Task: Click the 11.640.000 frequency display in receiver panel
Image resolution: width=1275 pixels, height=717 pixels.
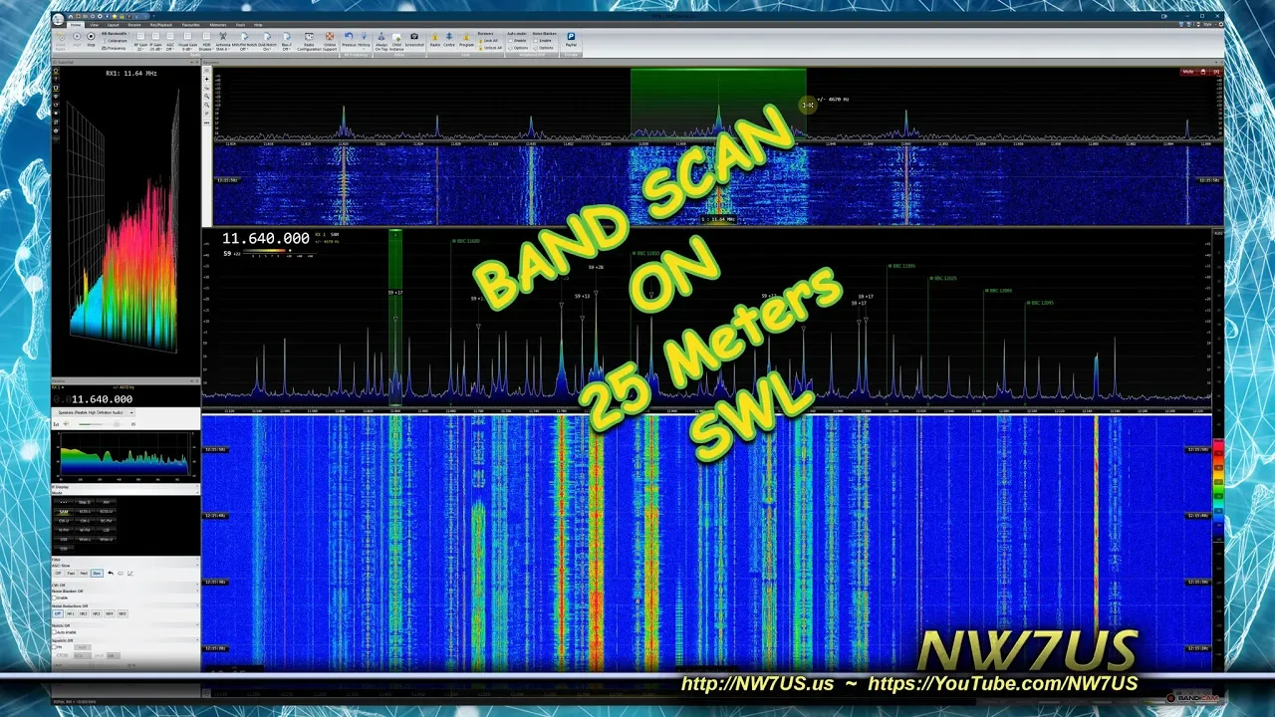Action: click(101, 399)
